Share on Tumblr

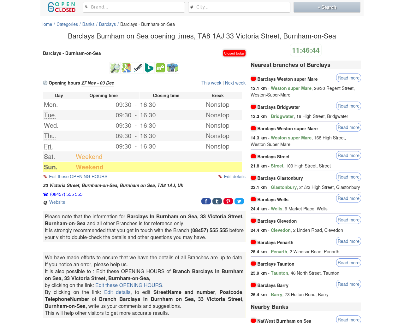tap(217, 201)
